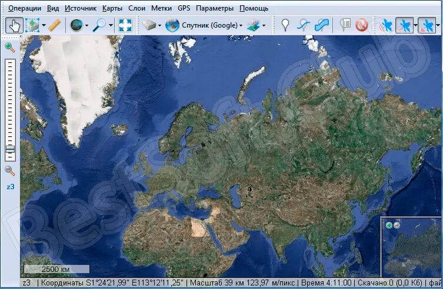The image size is (443, 289).
Task: Expand the magnifier search dropdown arrow
Action: click(x=111, y=25)
